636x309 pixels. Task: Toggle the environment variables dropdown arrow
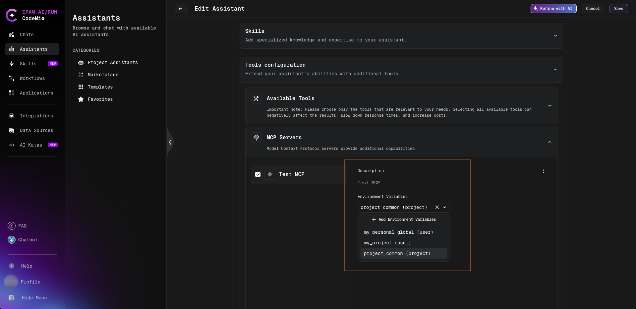click(x=445, y=207)
